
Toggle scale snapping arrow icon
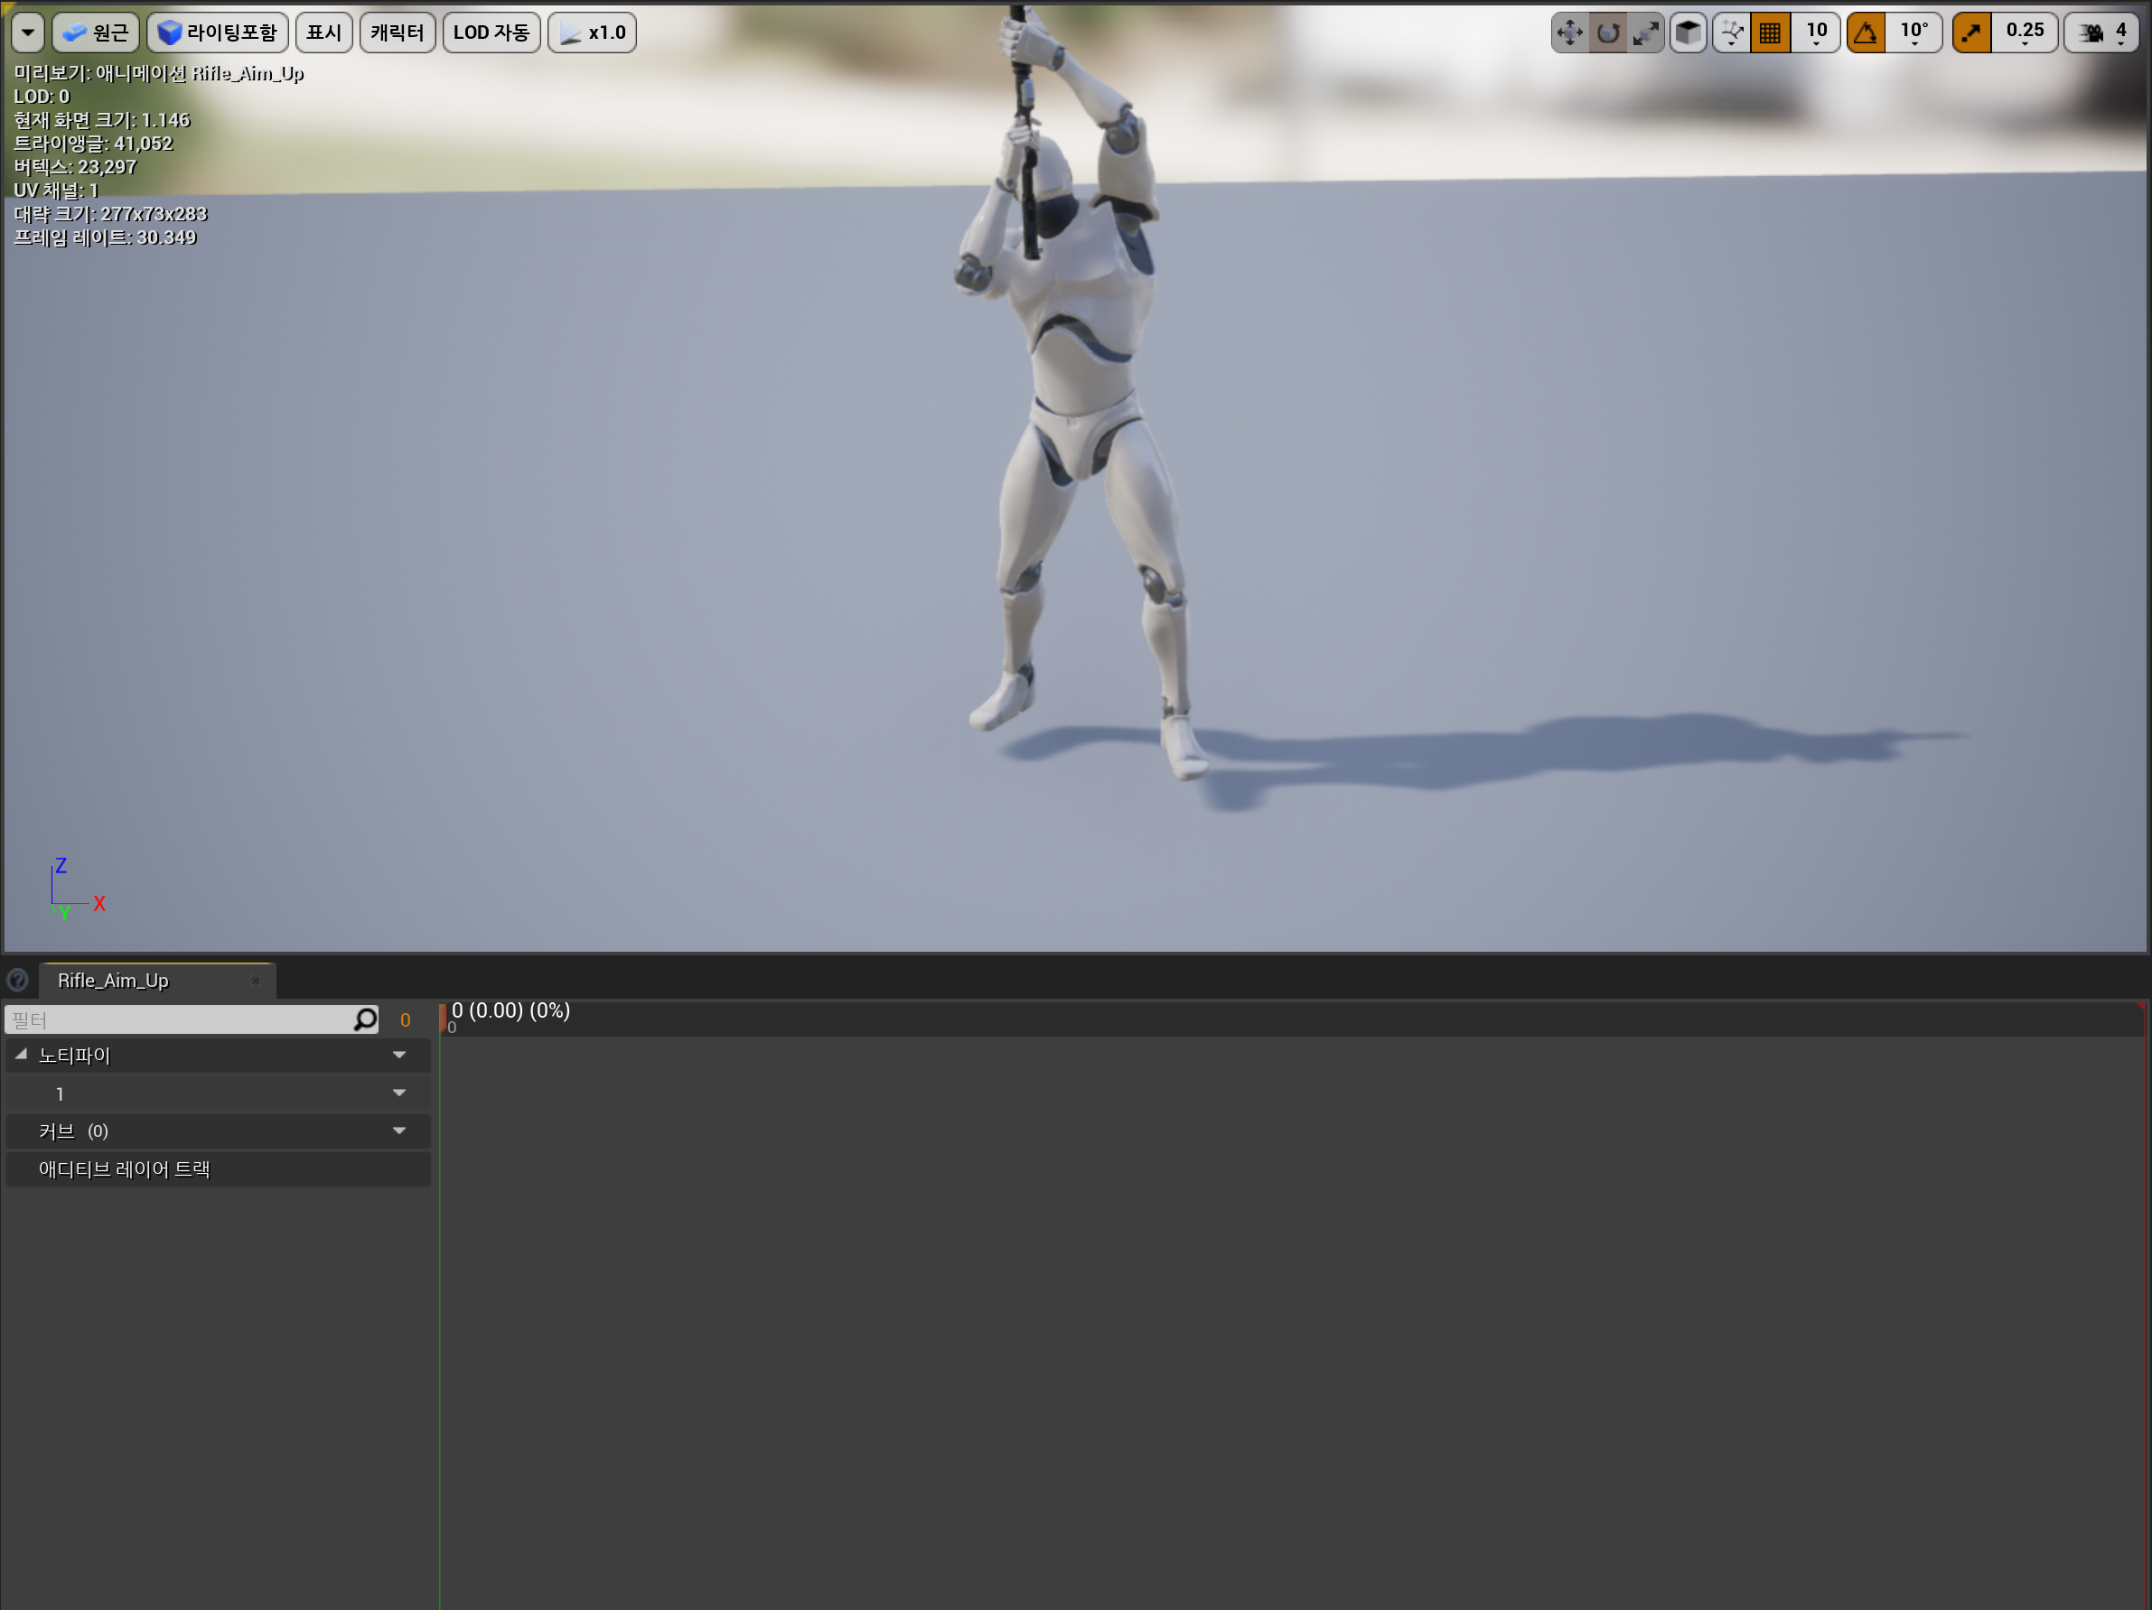click(1972, 33)
